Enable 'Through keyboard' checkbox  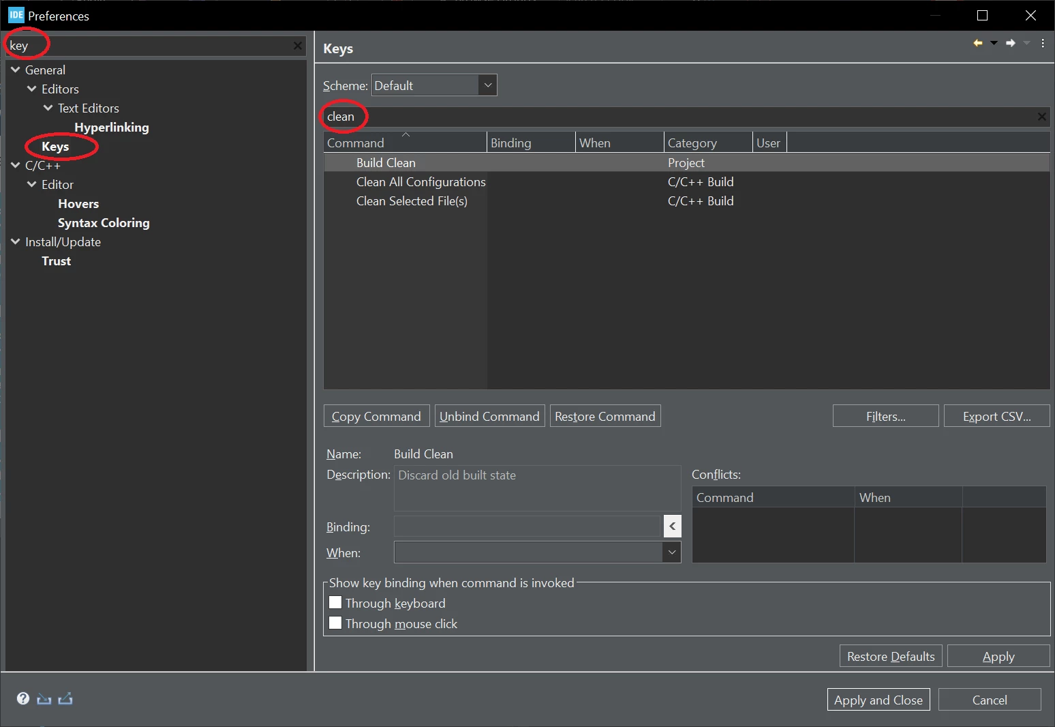335,602
